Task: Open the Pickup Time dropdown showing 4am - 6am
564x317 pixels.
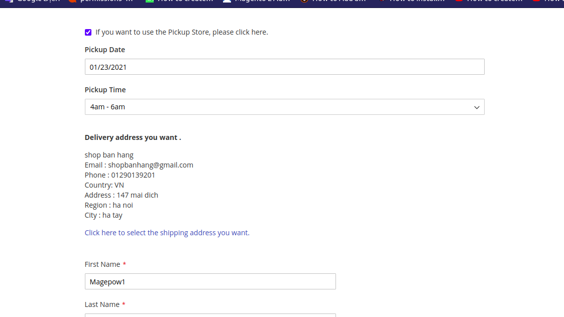Action: [284, 107]
